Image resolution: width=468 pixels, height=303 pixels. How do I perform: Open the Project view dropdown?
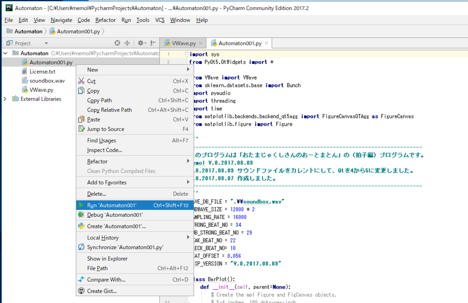(x=46, y=43)
